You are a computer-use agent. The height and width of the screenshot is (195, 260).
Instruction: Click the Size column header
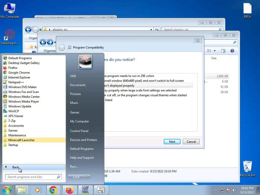(x=214, y=58)
